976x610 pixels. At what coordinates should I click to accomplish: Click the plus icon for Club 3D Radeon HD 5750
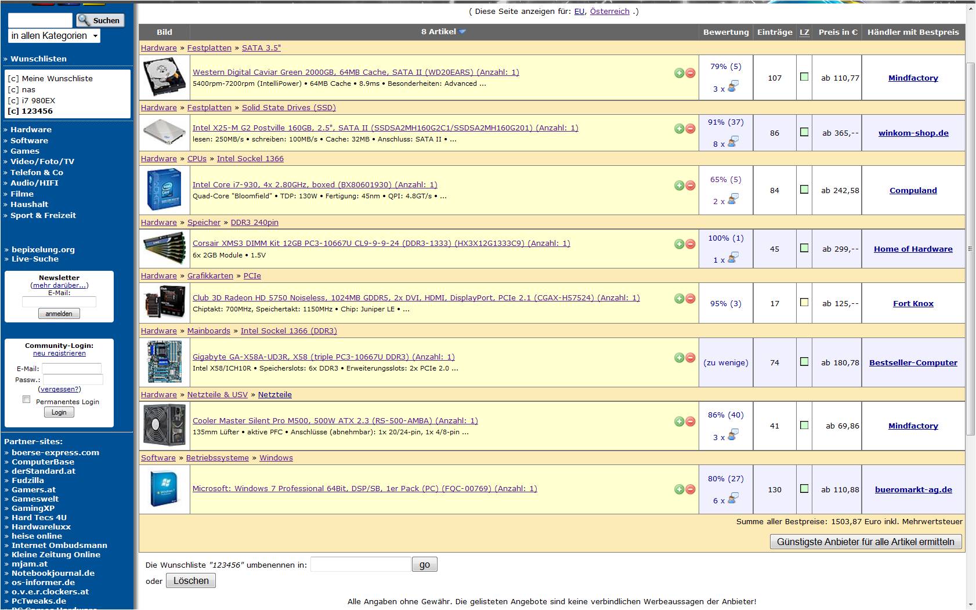click(x=679, y=299)
